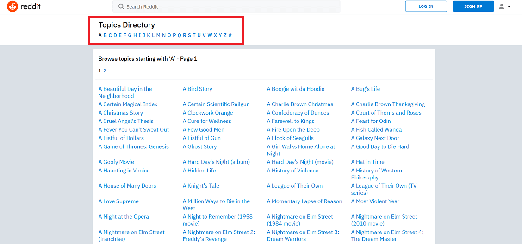Open A Beautiful Day in the Neighborhood topic
522x244 pixels.
coord(125,92)
